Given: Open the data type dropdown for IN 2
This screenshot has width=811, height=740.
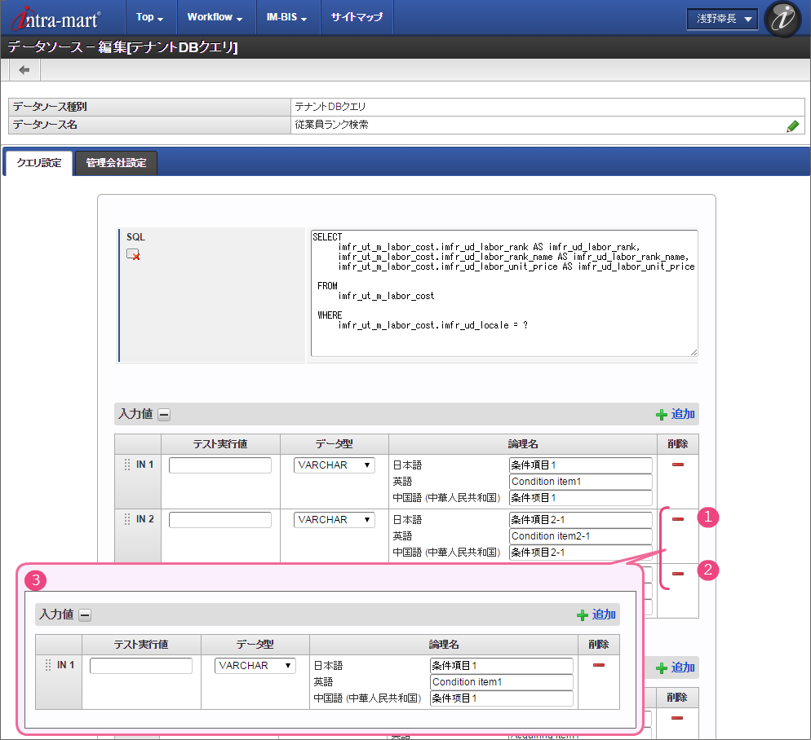Looking at the screenshot, I should 334,520.
